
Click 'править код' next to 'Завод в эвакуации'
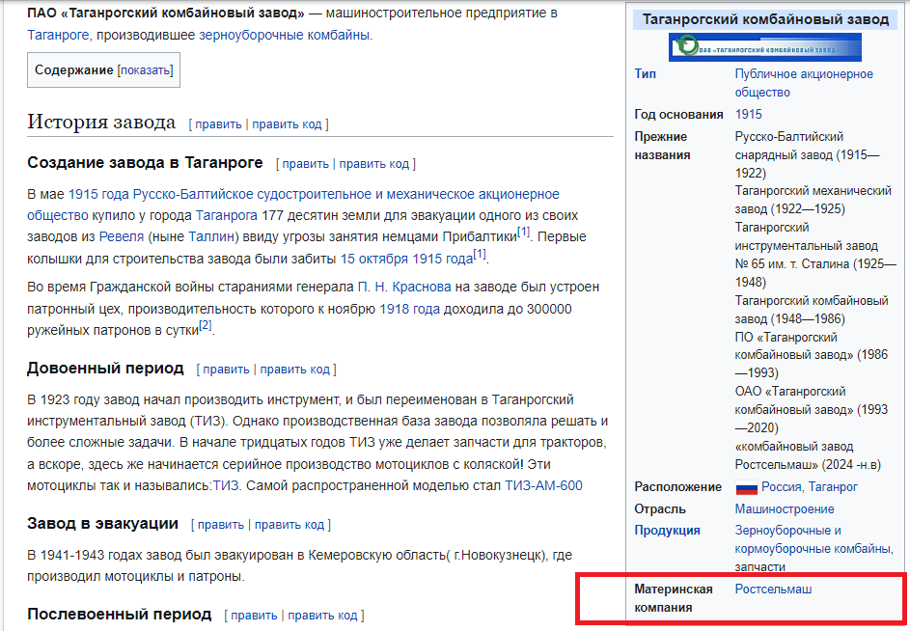click(289, 525)
